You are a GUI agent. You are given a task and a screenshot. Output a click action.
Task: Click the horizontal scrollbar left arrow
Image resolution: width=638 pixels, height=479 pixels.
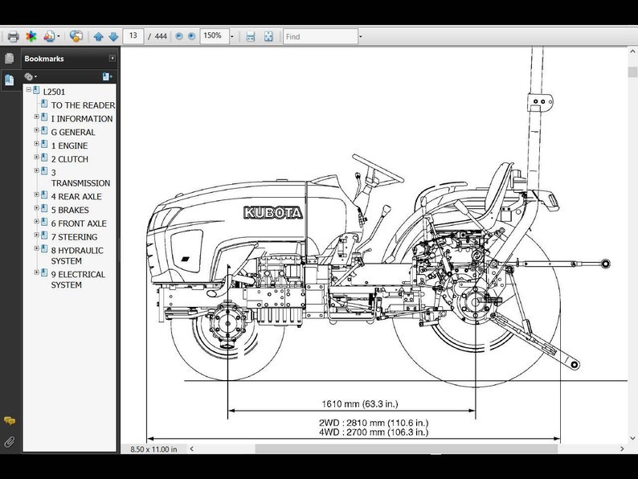pos(192,449)
